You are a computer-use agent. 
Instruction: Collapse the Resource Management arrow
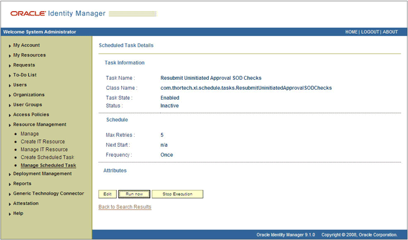click(10, 125)
